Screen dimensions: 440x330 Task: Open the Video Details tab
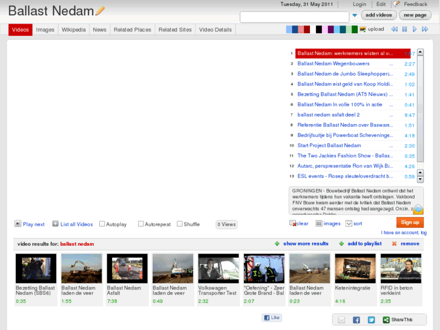[215, 30]
